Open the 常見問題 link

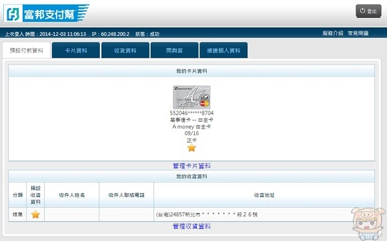point(358,33)
